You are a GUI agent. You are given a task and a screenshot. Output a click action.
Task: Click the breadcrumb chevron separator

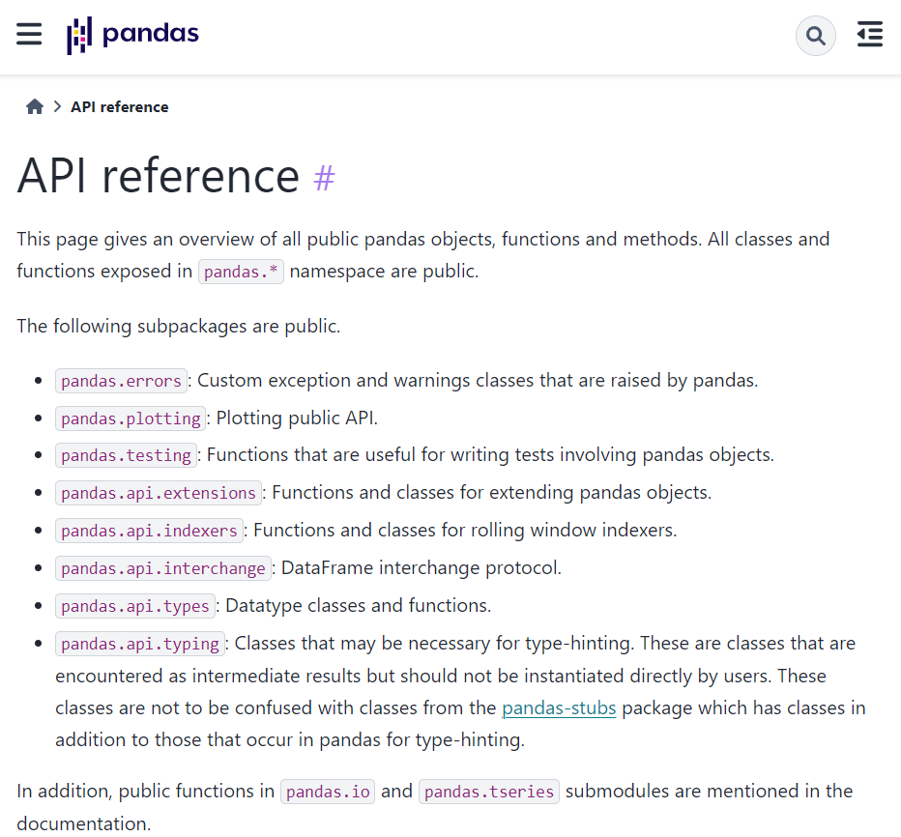[x=57, y=107]
